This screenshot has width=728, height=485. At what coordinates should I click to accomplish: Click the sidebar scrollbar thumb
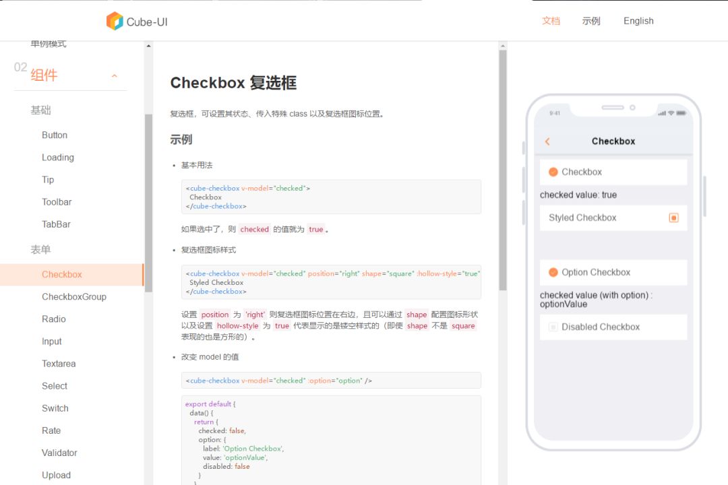148,203
